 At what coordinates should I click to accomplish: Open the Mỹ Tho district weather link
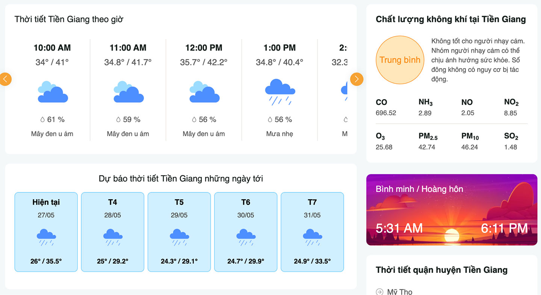pos(400,292)
